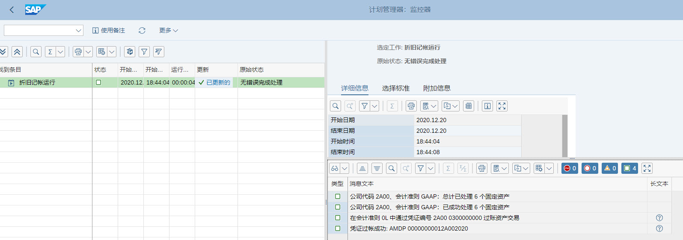The width and height of the screenshot is (683, 240).
Task: Click the detail table vertical scrollbar
Action: 565,136
